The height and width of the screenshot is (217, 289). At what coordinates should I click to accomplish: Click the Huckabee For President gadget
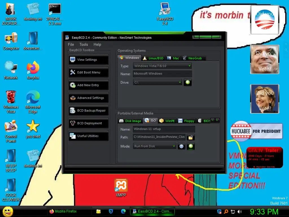[256, 131]
